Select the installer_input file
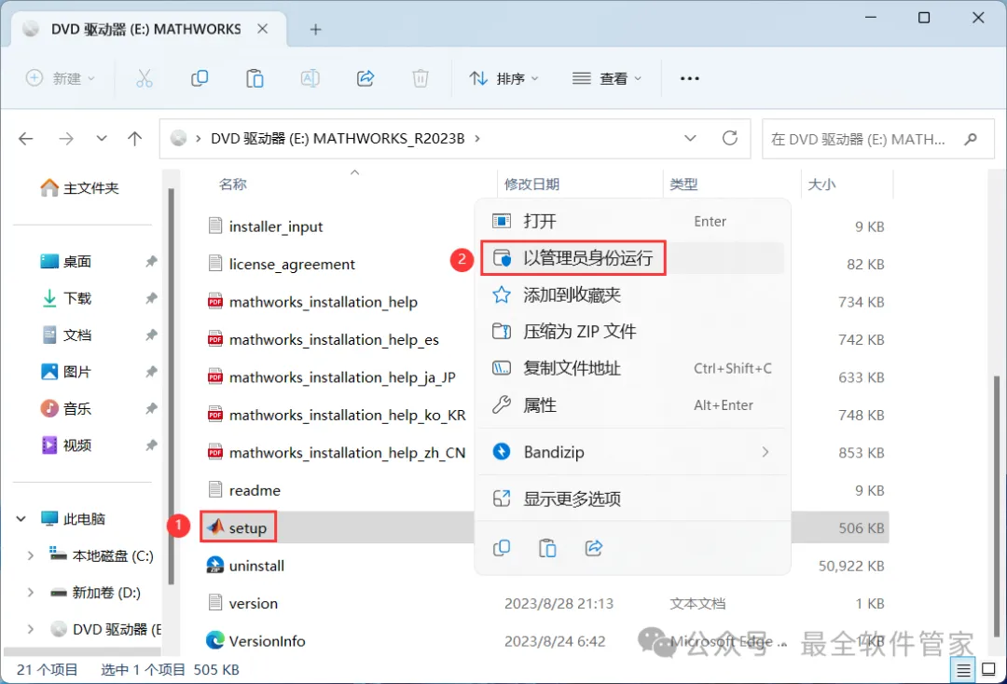1007x684 pixels. 265,226
